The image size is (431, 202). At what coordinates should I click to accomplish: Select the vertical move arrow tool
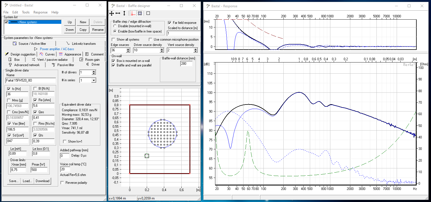point(124,13)
